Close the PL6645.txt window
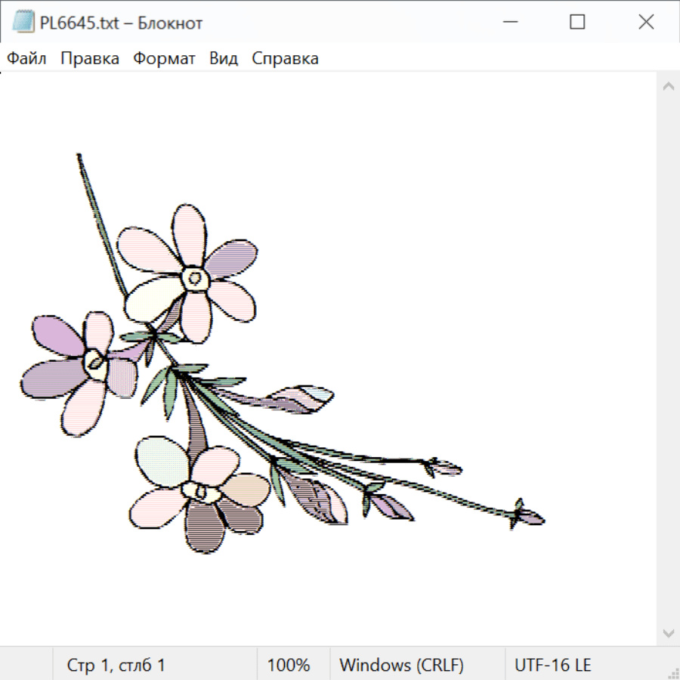680x680 pixels. (646, 23)
